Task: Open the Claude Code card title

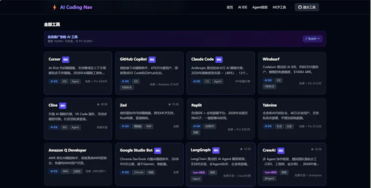Action: pos(202,59)
